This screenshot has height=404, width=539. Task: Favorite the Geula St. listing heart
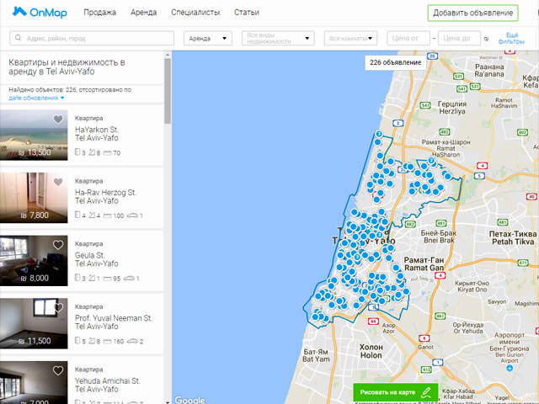pos(58,245)
